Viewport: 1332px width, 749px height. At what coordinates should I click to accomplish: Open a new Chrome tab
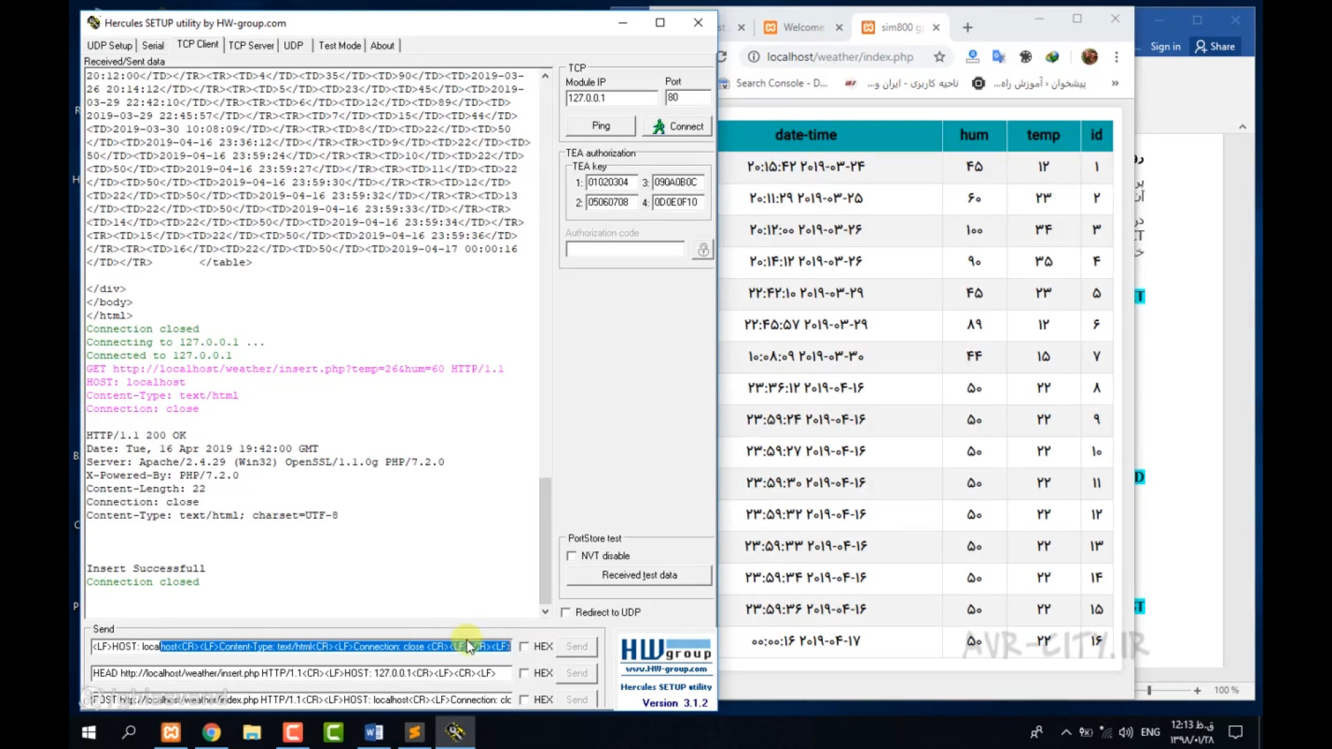(x=968, y=28)
